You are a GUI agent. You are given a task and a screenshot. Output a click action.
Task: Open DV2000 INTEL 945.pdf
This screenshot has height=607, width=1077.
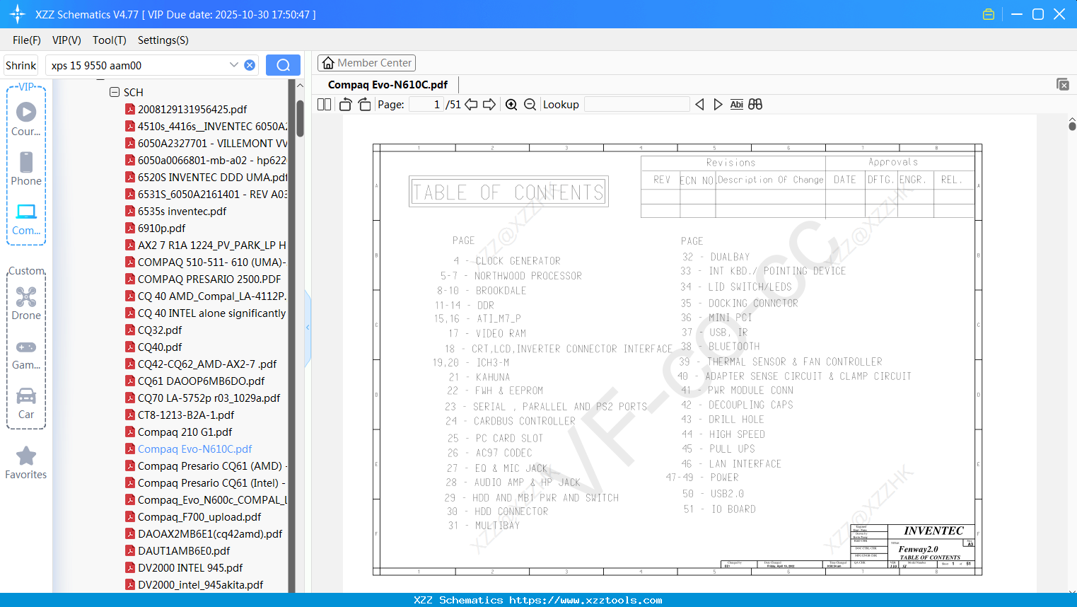(x=190, y=568)
